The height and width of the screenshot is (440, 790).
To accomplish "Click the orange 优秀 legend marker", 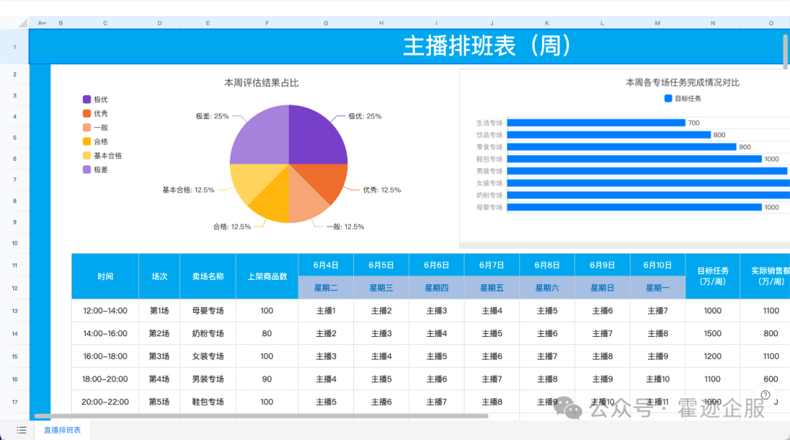I will pos(87,113).
